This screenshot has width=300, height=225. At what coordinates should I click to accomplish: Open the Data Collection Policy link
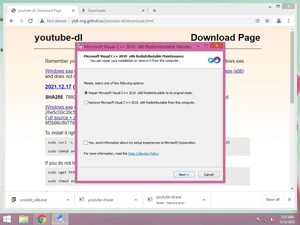143,154
